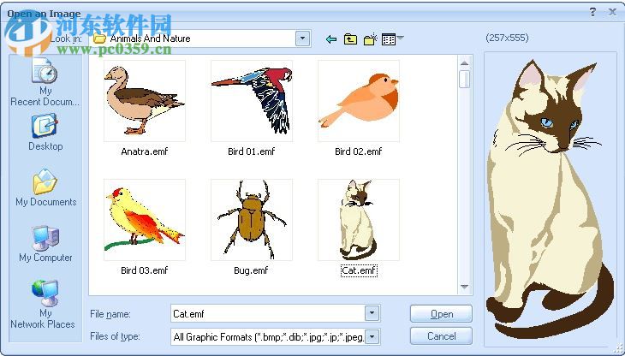Click the cat image preview pane
Viewport: 625px width, 356px height.
pyautogui.click(x=550, y=199)
